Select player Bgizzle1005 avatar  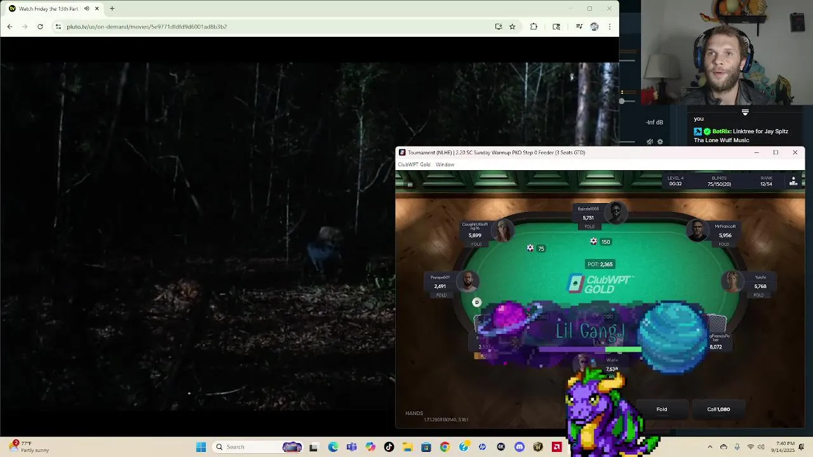click(x=615, y=213)
